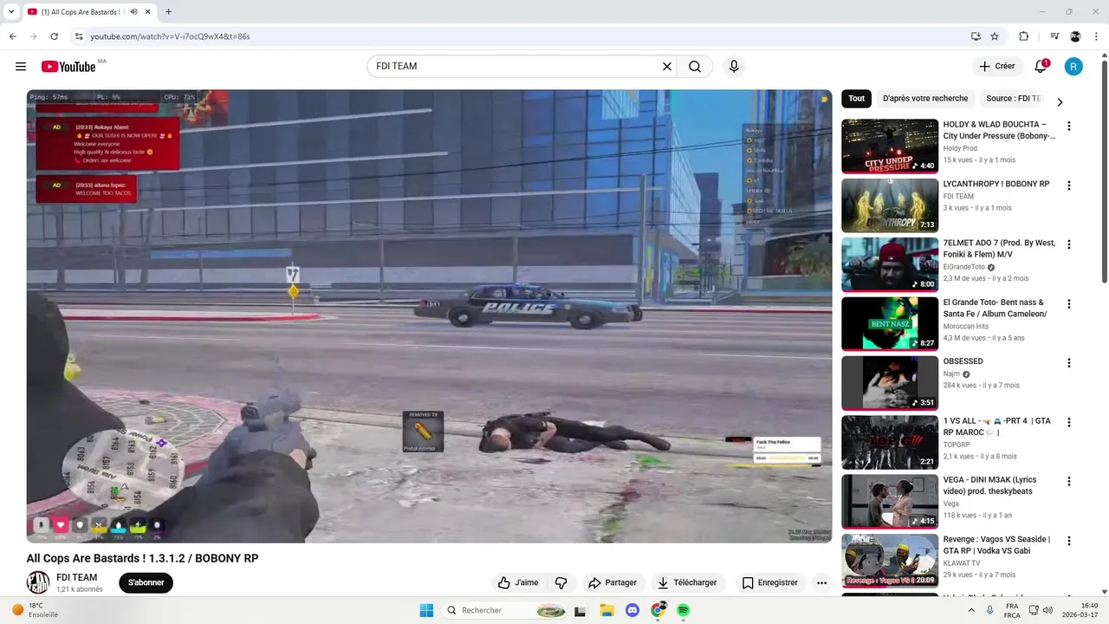1109x624 pixels.
Task: Open options for 7ELMET ADO 7 video
Action: pyautogui.click(x=1068, y=244)
